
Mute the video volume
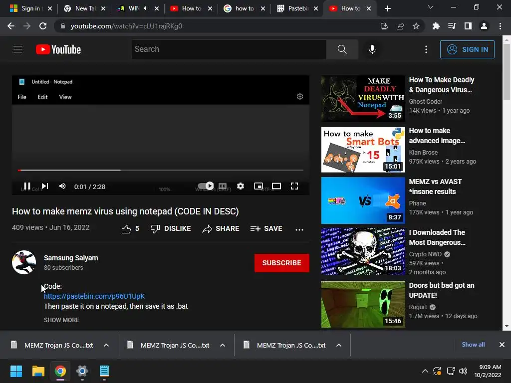point(62,186)
